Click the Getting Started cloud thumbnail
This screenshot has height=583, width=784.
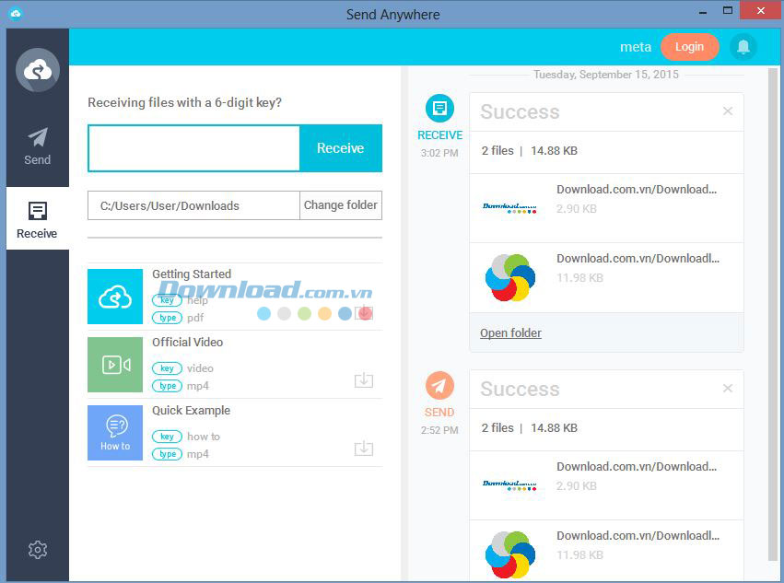(x=115, y=297)
